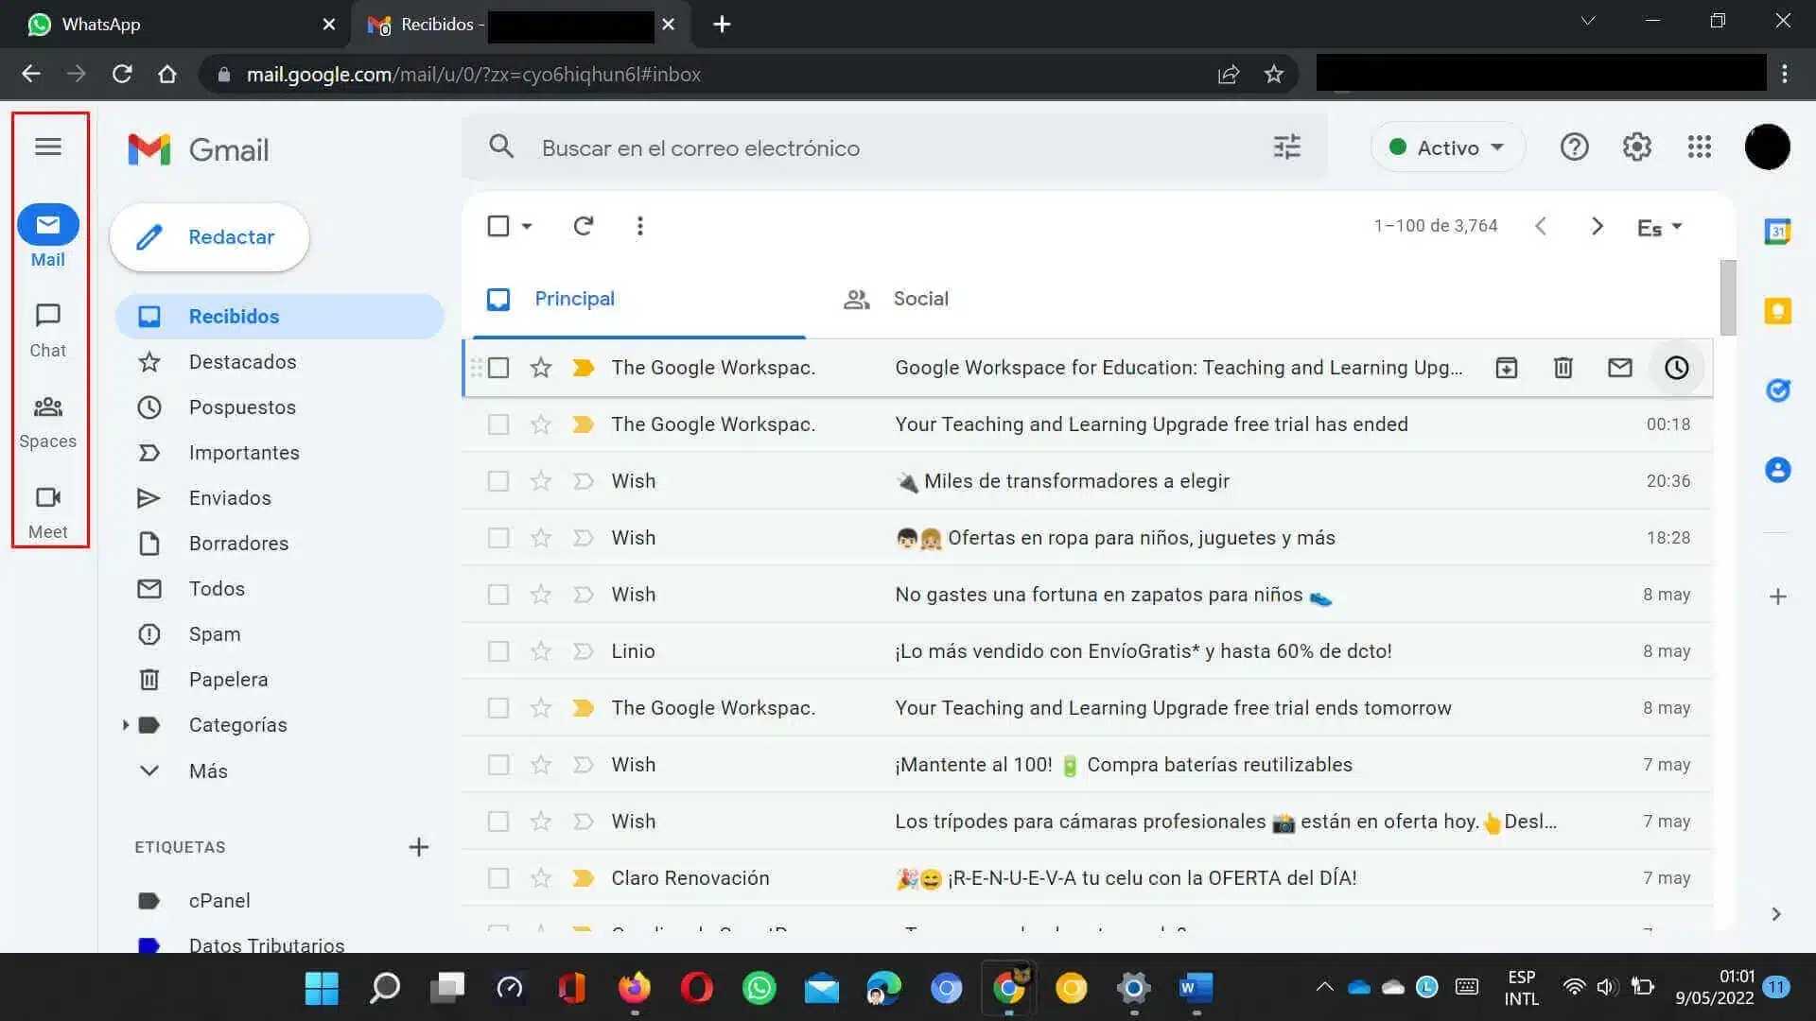Open Contacts side panel

pyautogui.click(x=1778, y=470)
